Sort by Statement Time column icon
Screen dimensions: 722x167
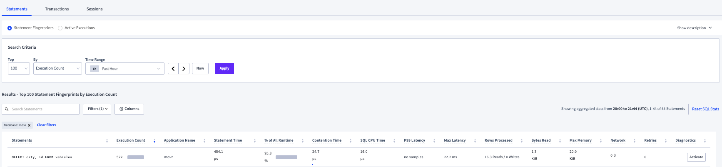tap(255, 141)
